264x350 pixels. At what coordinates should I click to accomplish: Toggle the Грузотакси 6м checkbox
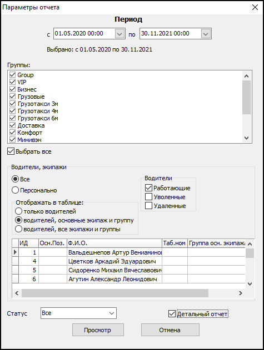point(13,118)
